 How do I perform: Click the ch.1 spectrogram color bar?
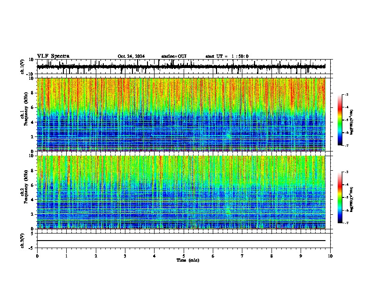340,120
